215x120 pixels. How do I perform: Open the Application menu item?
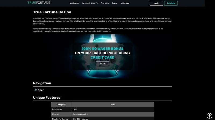coord(74,3)
